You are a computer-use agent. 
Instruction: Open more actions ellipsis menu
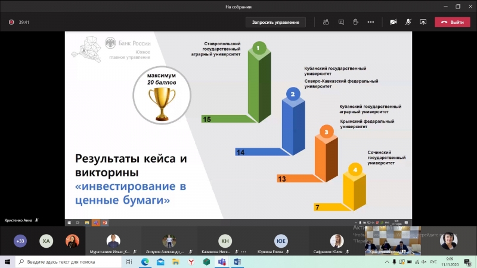pos(370,22)
